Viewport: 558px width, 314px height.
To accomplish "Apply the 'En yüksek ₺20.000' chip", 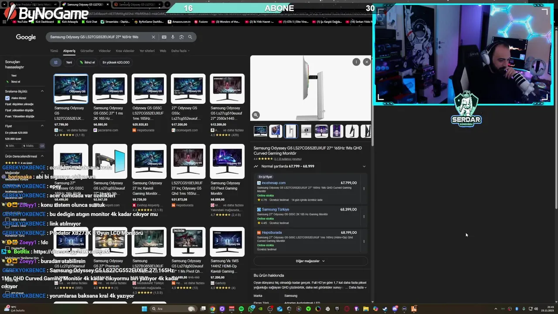I will (x=116, y=62).
